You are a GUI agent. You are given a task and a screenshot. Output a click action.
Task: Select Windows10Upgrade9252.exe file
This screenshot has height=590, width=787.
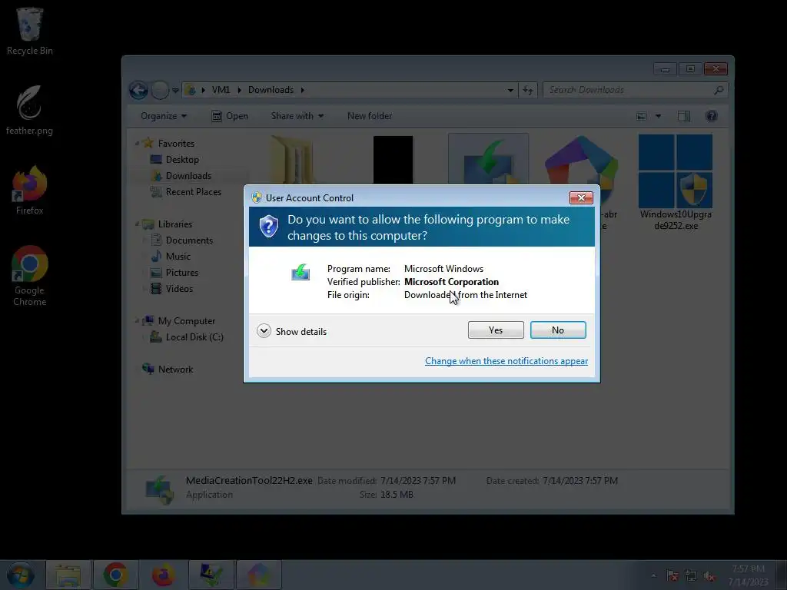676,182
